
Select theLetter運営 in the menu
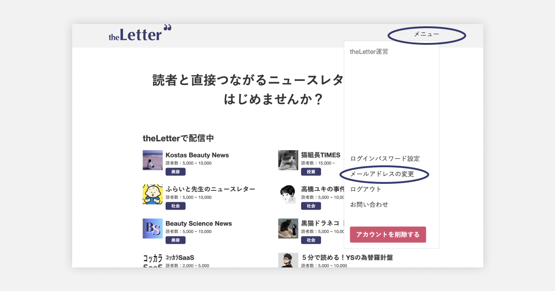tap(369, 52)
